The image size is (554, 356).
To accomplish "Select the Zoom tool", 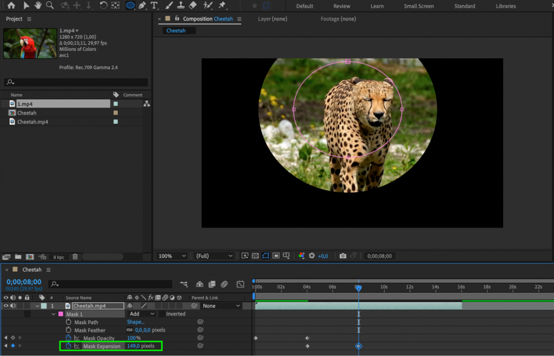I will click(x=49, y=6).
